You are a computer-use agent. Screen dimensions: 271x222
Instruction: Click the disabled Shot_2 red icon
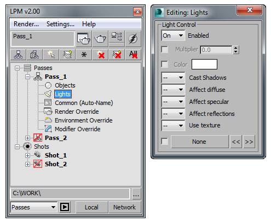point(38,163)
